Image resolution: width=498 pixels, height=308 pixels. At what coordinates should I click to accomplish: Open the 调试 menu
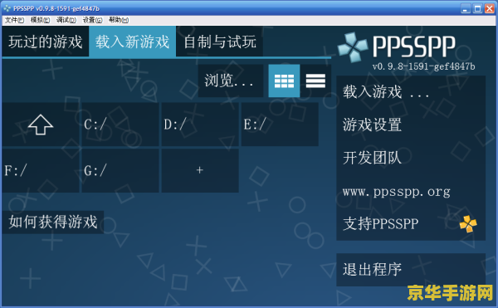click(66, 20)
